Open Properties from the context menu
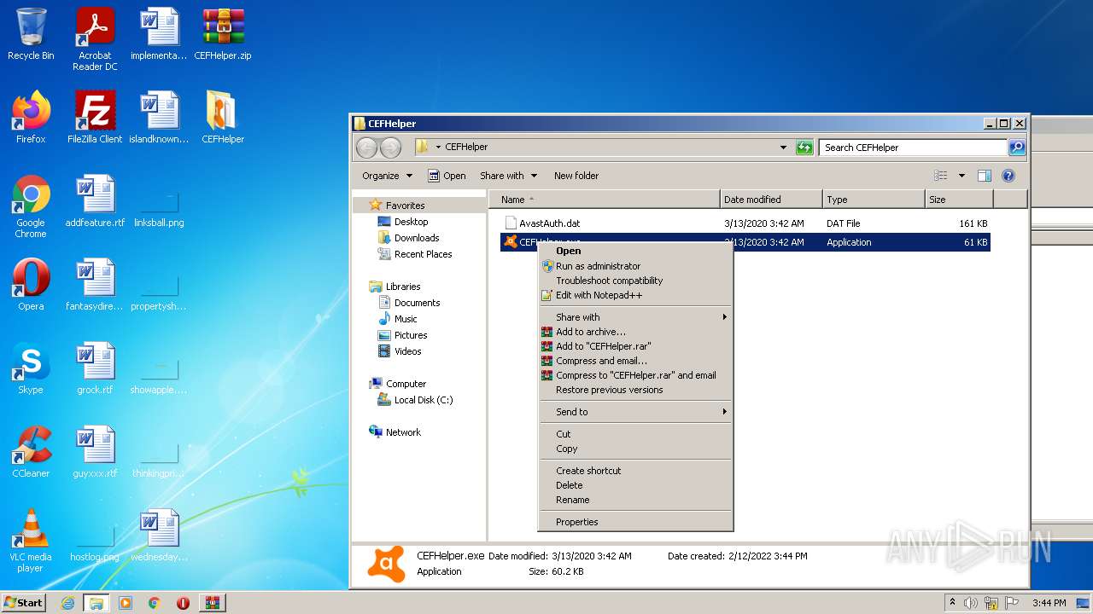Viewport: 1093px width, 614px height. click(x=635, y=522)
